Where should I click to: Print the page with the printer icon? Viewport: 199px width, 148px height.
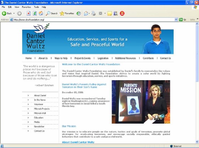[x=93, y=13]
